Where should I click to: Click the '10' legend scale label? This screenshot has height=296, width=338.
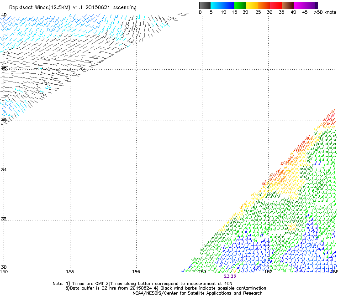point(223,12)
